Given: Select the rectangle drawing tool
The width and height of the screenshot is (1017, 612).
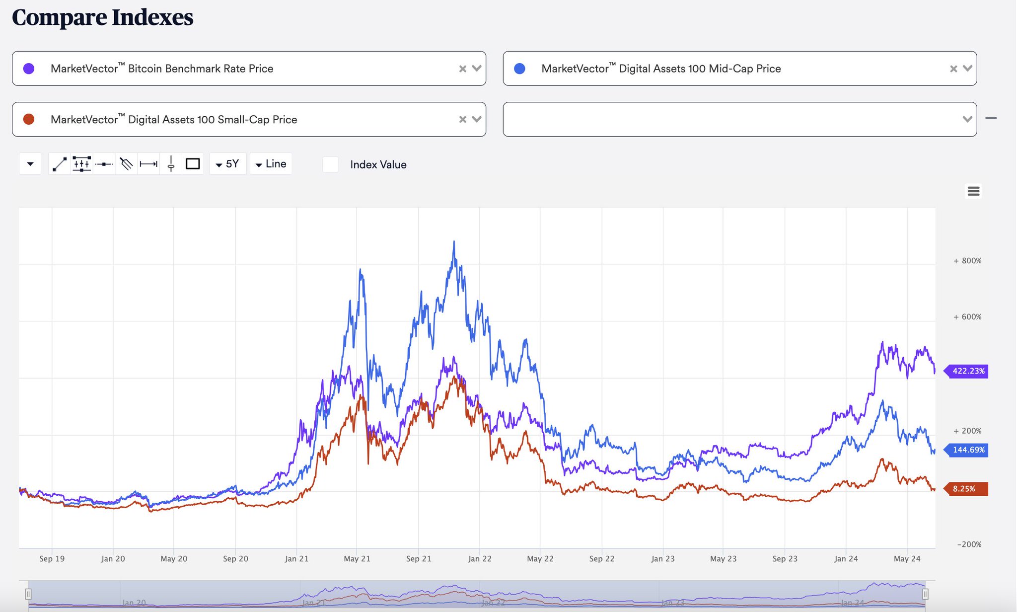Looking at the screenshot, I should [193, 164].
